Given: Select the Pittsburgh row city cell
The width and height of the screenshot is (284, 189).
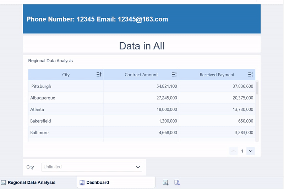Looking at the screenshot, I should point(41,86).
